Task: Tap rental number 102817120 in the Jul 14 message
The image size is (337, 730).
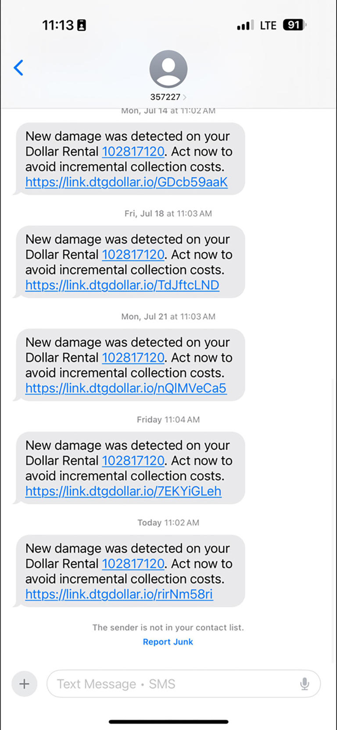Action: pyautogui.click(x=133, y=151)
